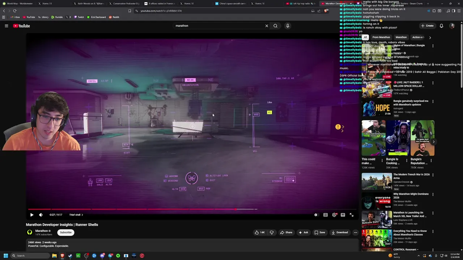Open the Brave browser taskbar icon
Image resolution: width=463 pixels, height=260 pixels.
click(62, 256)
